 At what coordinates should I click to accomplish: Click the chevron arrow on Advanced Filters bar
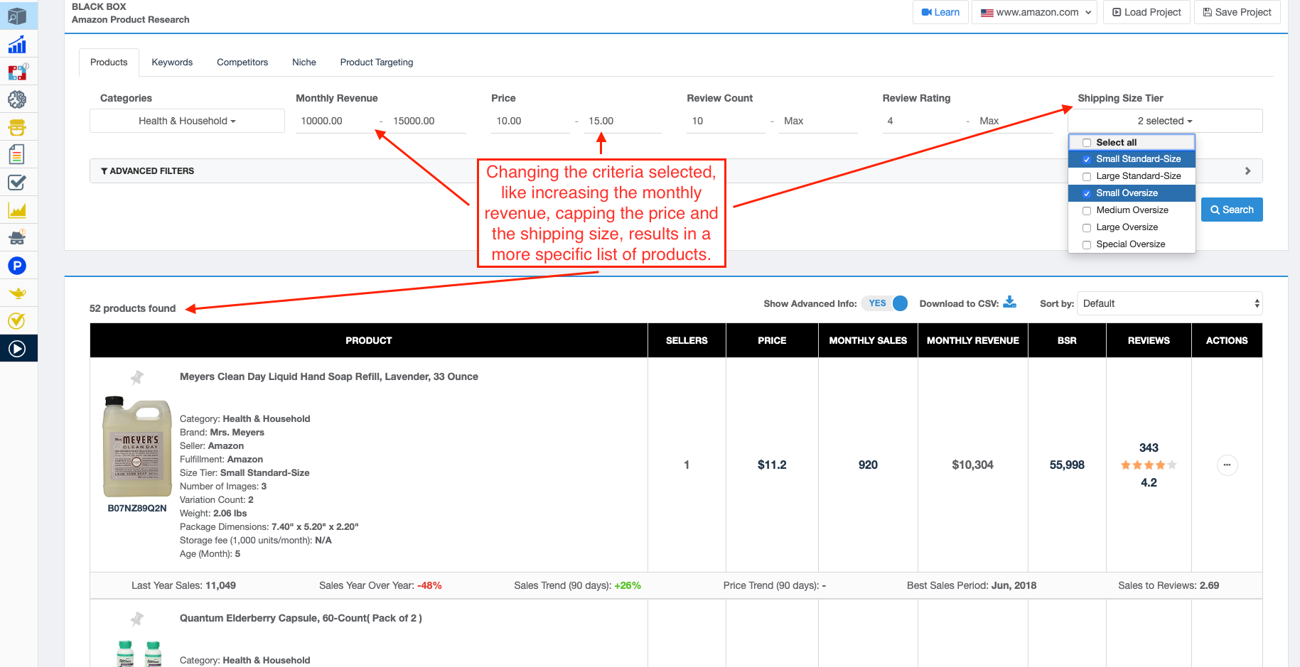click(x=1247, y=171)
